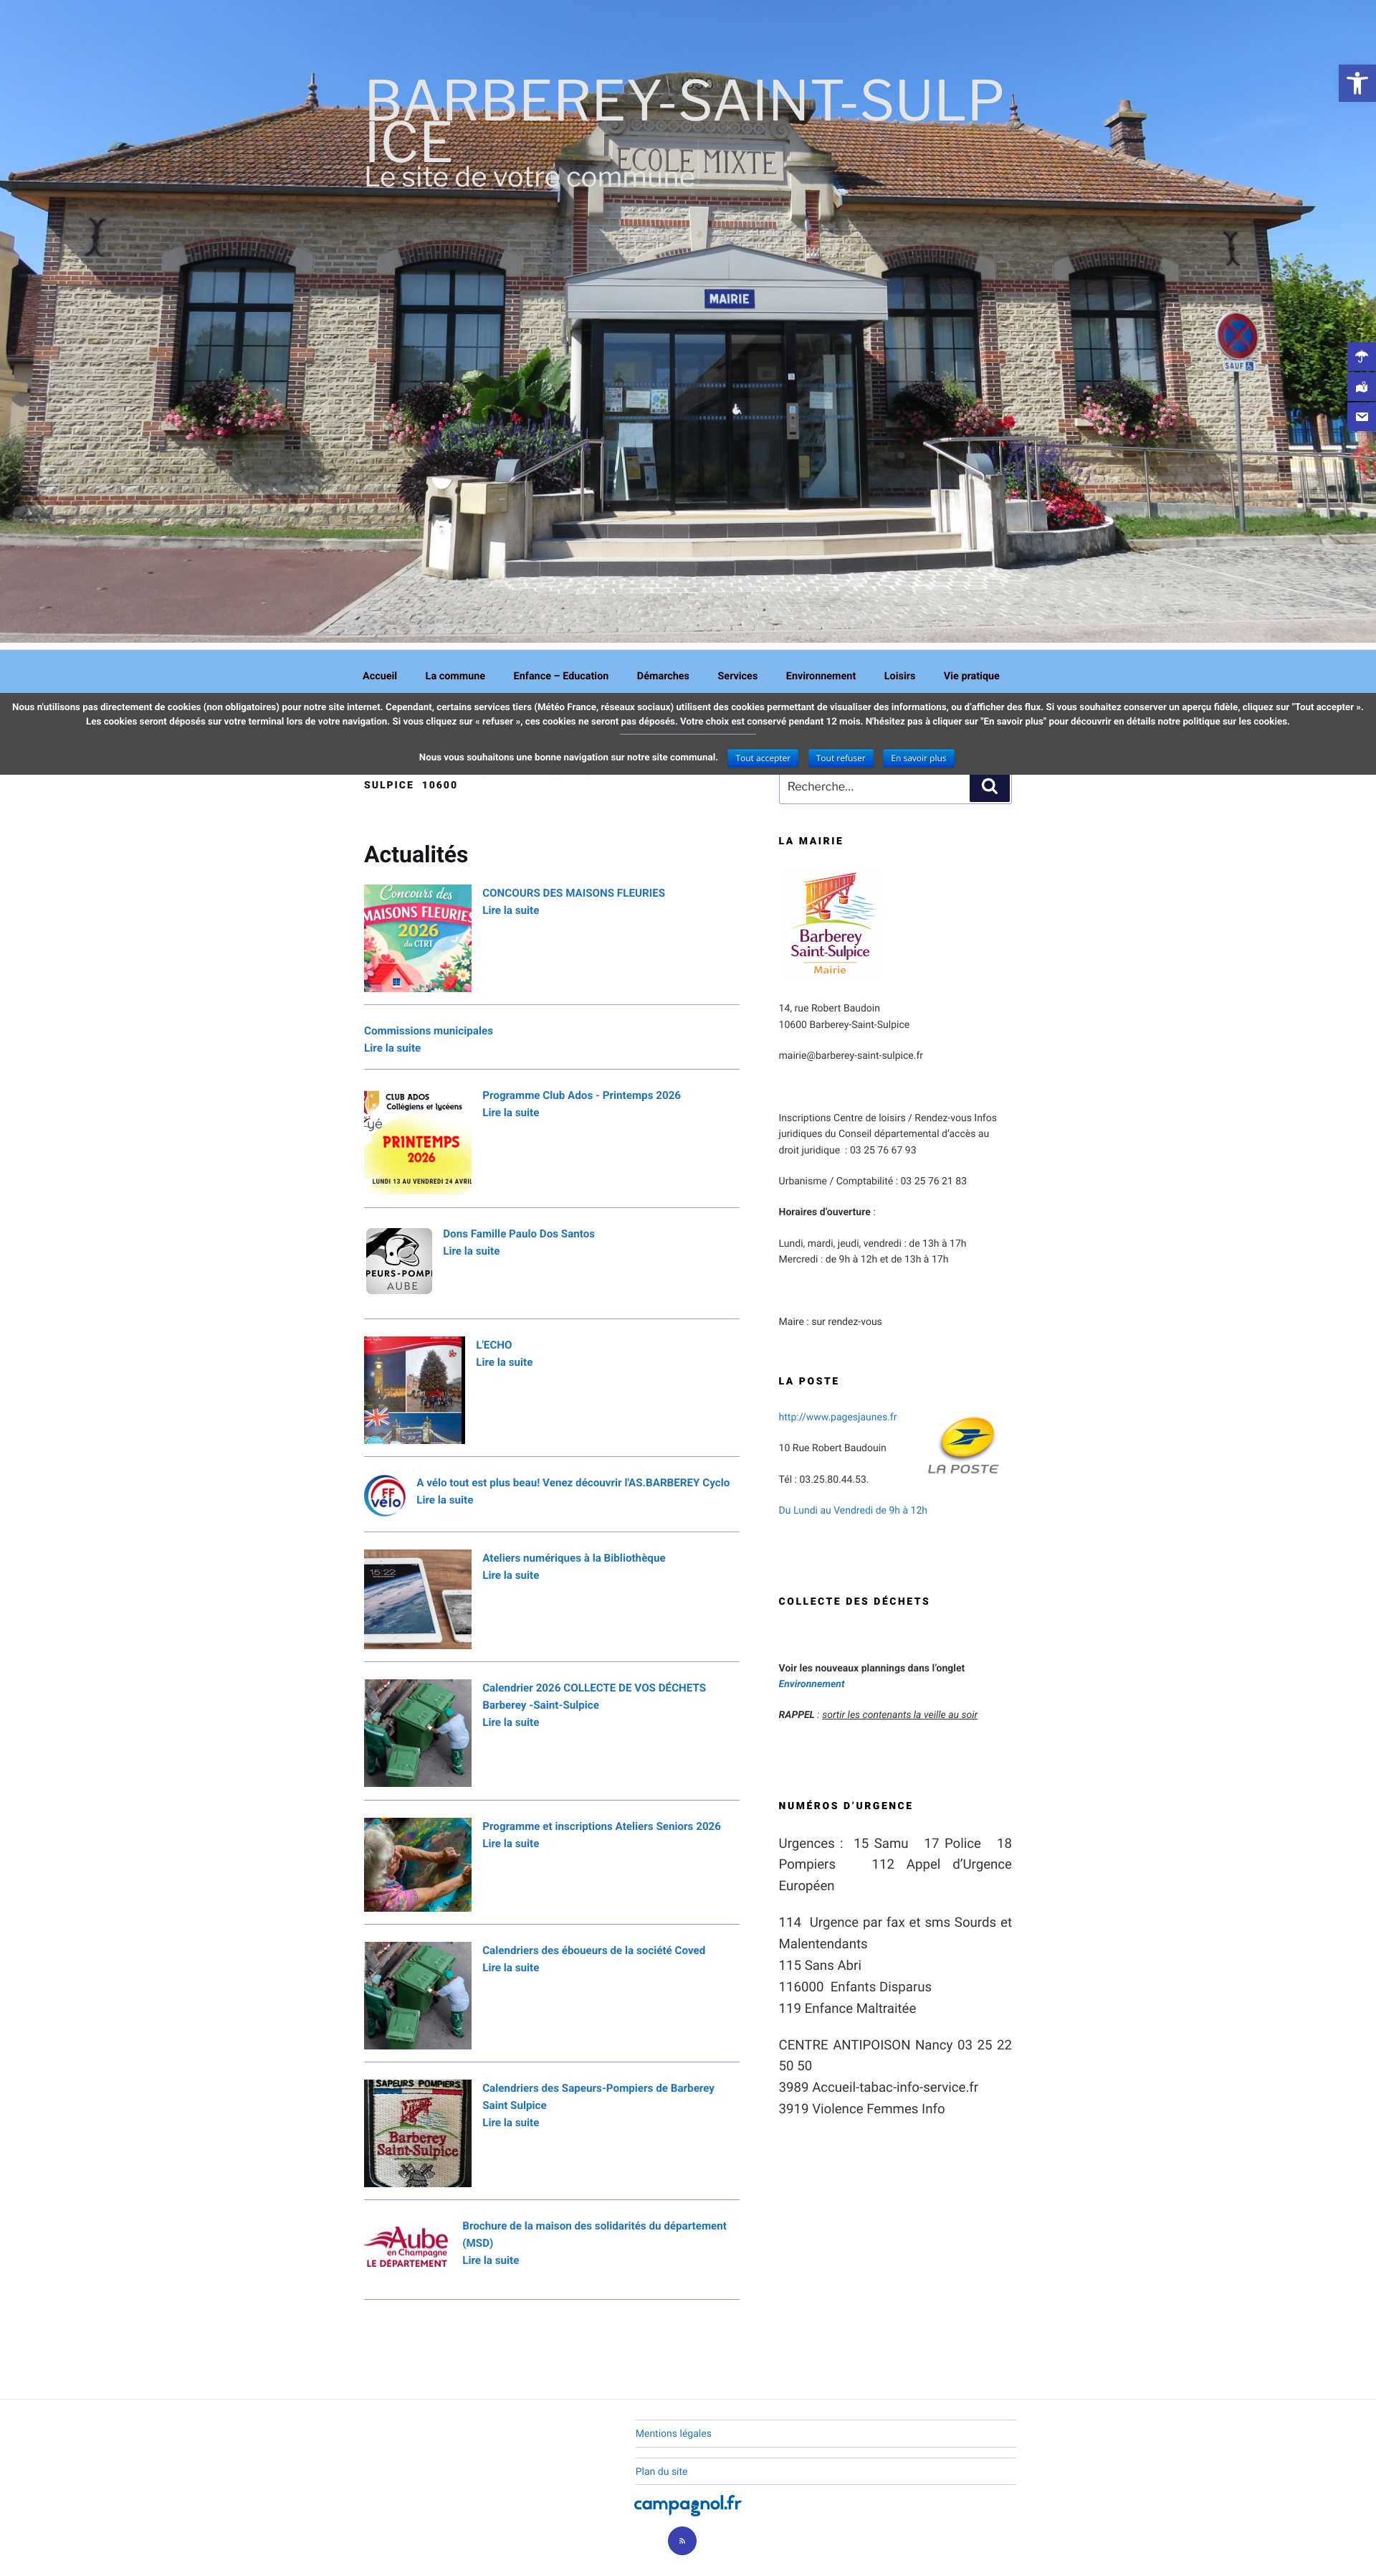Click the En savoir plus cookie button
This screenshot has width=1376, height=2576.
[x=918, y=758]
